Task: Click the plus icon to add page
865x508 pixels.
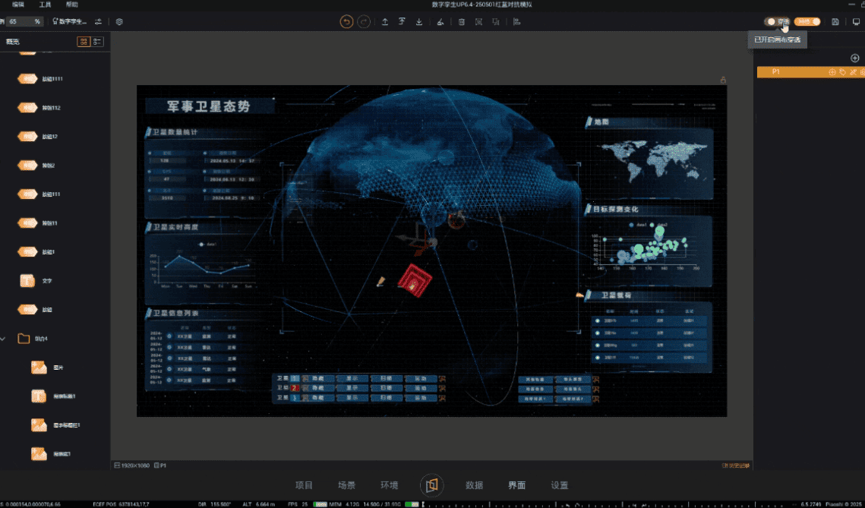Action: point(855,58)
